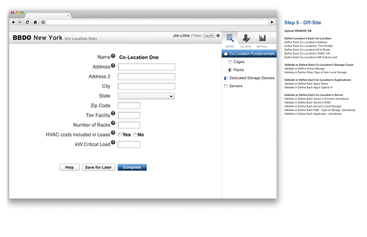The height and width of the screenshot is (237, 367).
Task: Select Yes for HVAC costs included
Action: [x=120, y=135]
